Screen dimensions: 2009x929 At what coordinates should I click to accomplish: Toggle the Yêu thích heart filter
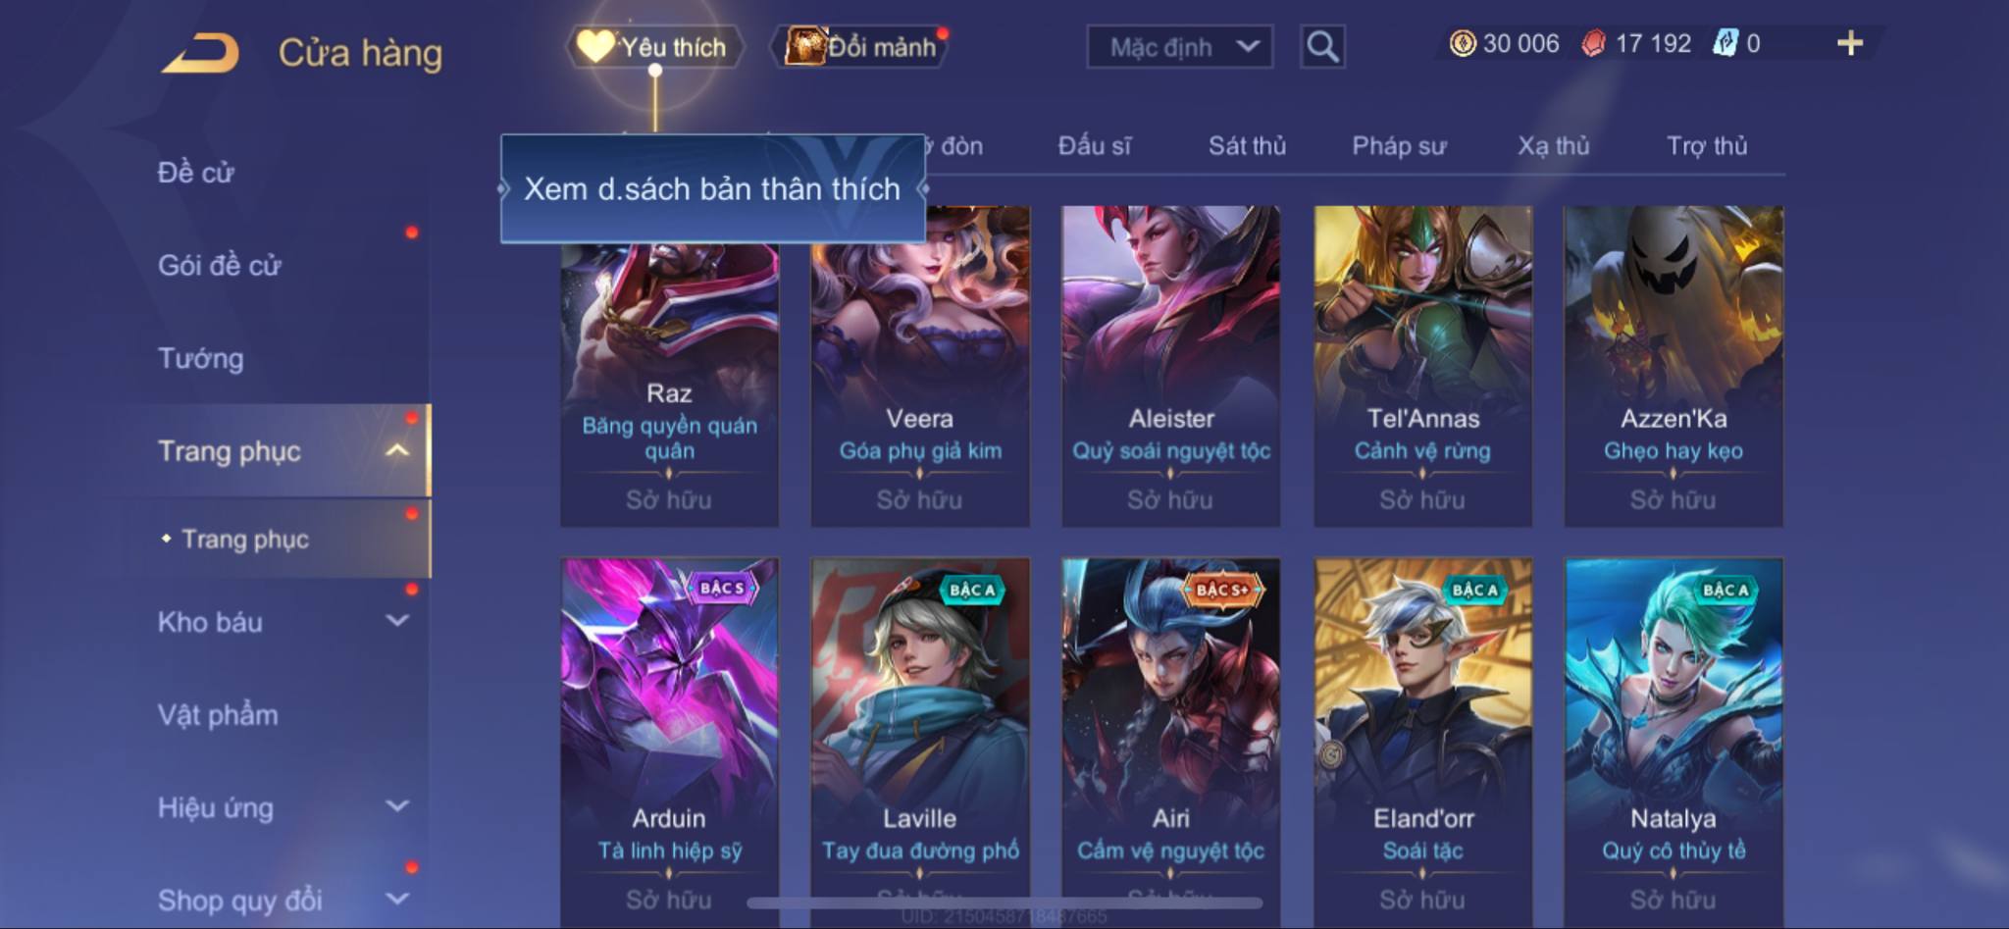[594, 45]
